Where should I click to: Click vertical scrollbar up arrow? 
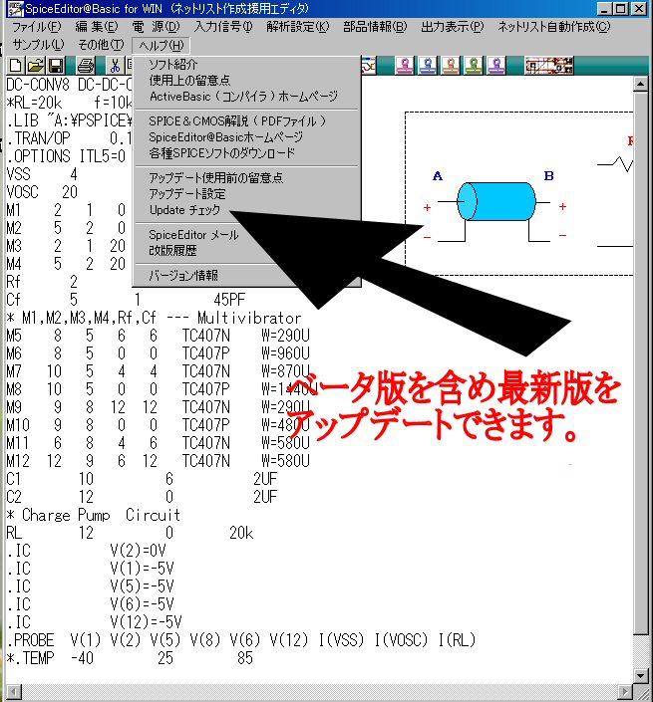[641, 84]
